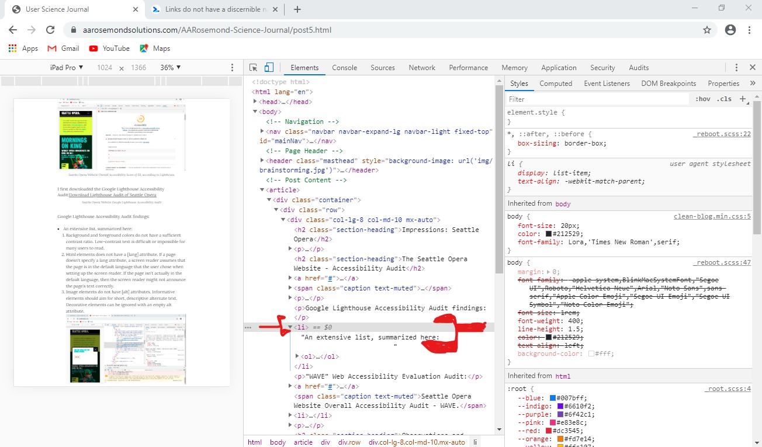Toggle the device toolbar off

click(x=269, y=67)
